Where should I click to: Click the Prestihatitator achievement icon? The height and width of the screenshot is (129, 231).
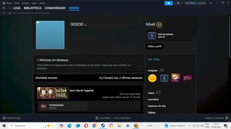pos(44,106)
